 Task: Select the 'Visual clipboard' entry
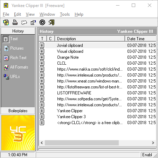70,51
